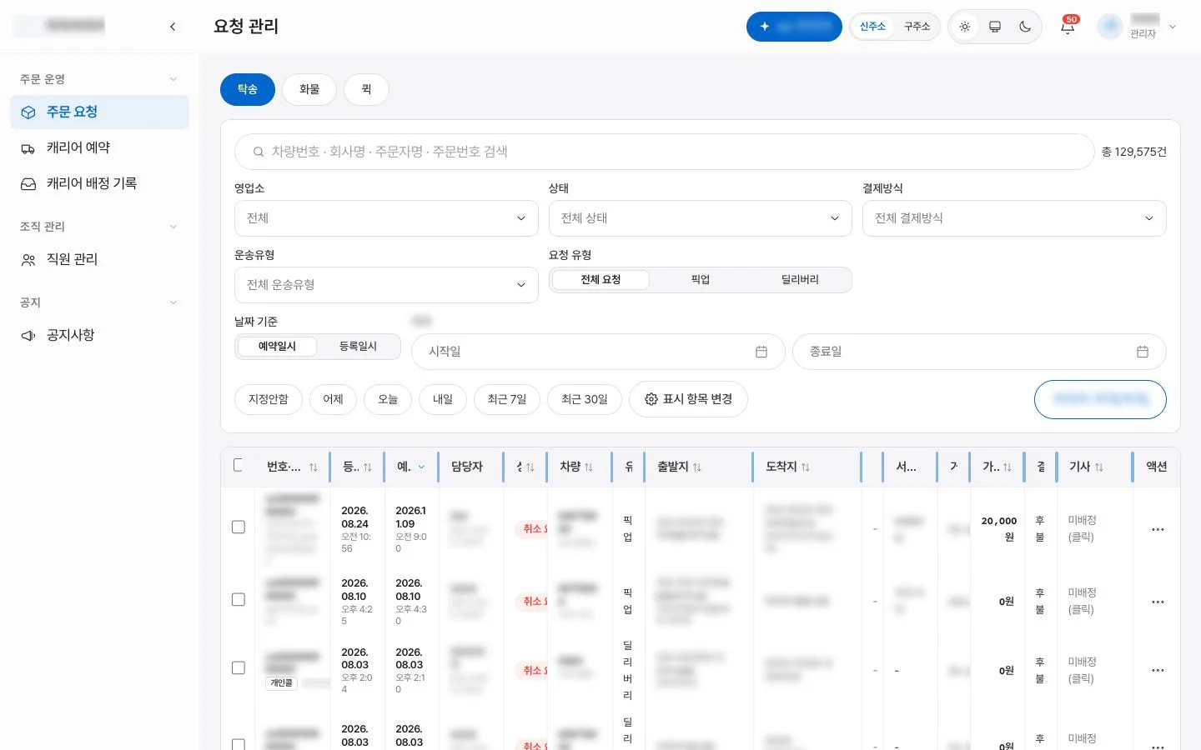Set date basis to 등록일시
Viewport: 1201px width, 750px height.
pyautogui.click(x=358, y=347)
